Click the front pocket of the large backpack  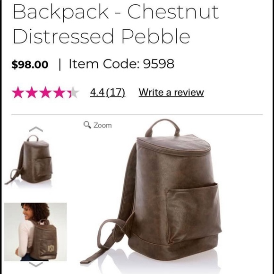[193, 212]
